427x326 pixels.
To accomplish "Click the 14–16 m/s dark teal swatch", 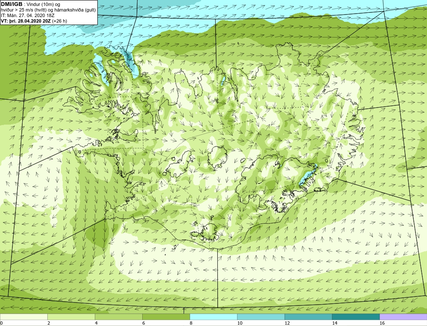I will (356, 317).
